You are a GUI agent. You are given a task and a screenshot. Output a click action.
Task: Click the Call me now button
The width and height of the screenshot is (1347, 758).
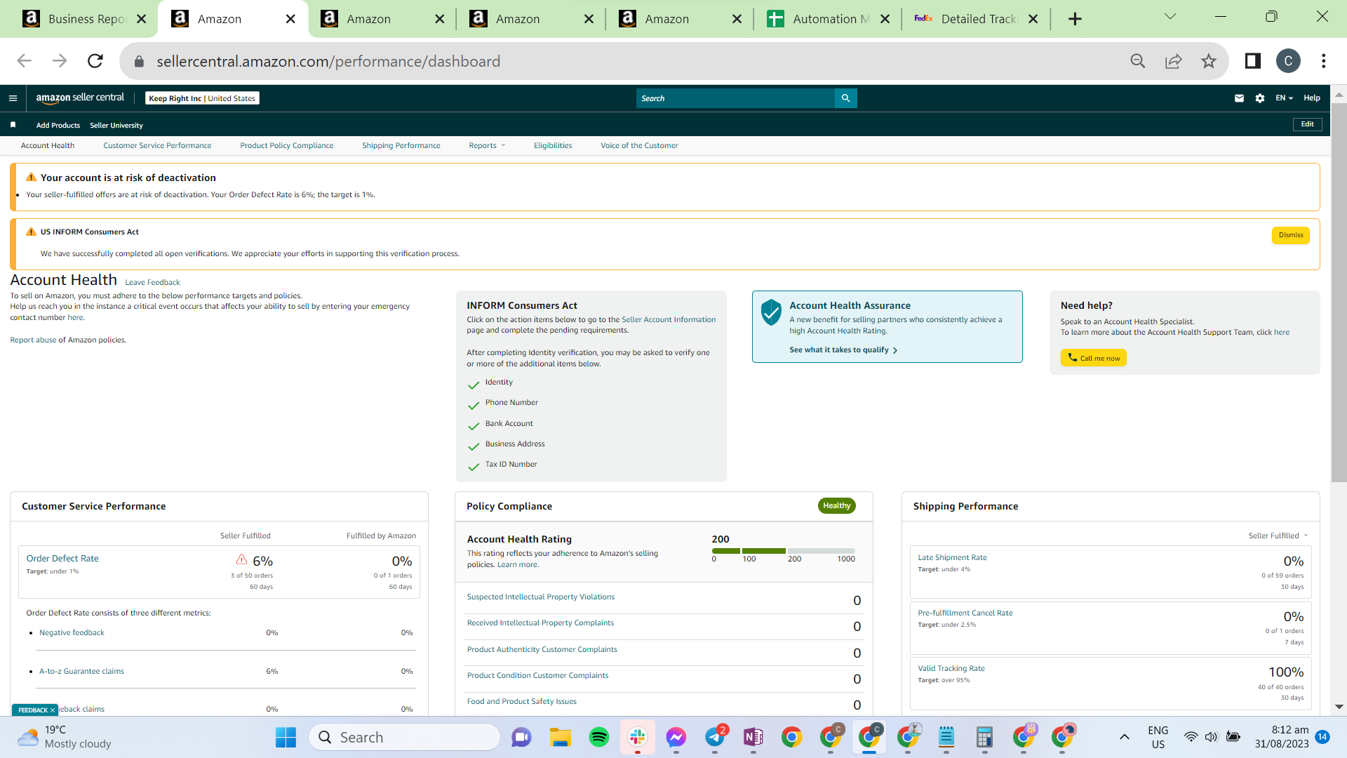1093,358
